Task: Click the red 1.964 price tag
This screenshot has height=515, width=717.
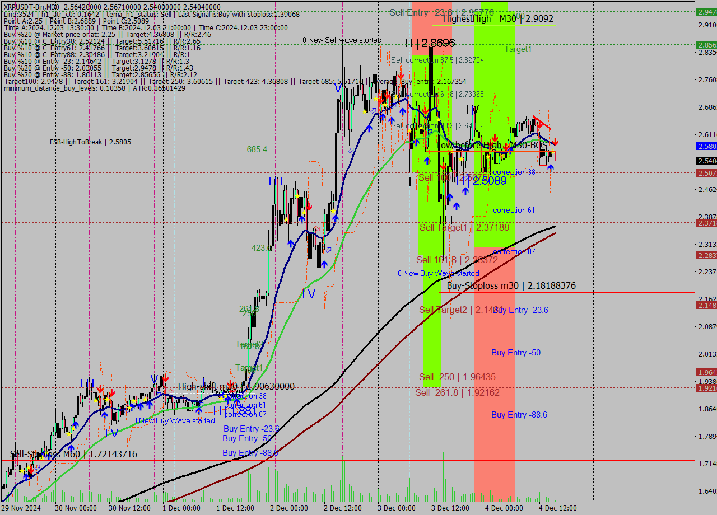Action: tap(706, 372)
